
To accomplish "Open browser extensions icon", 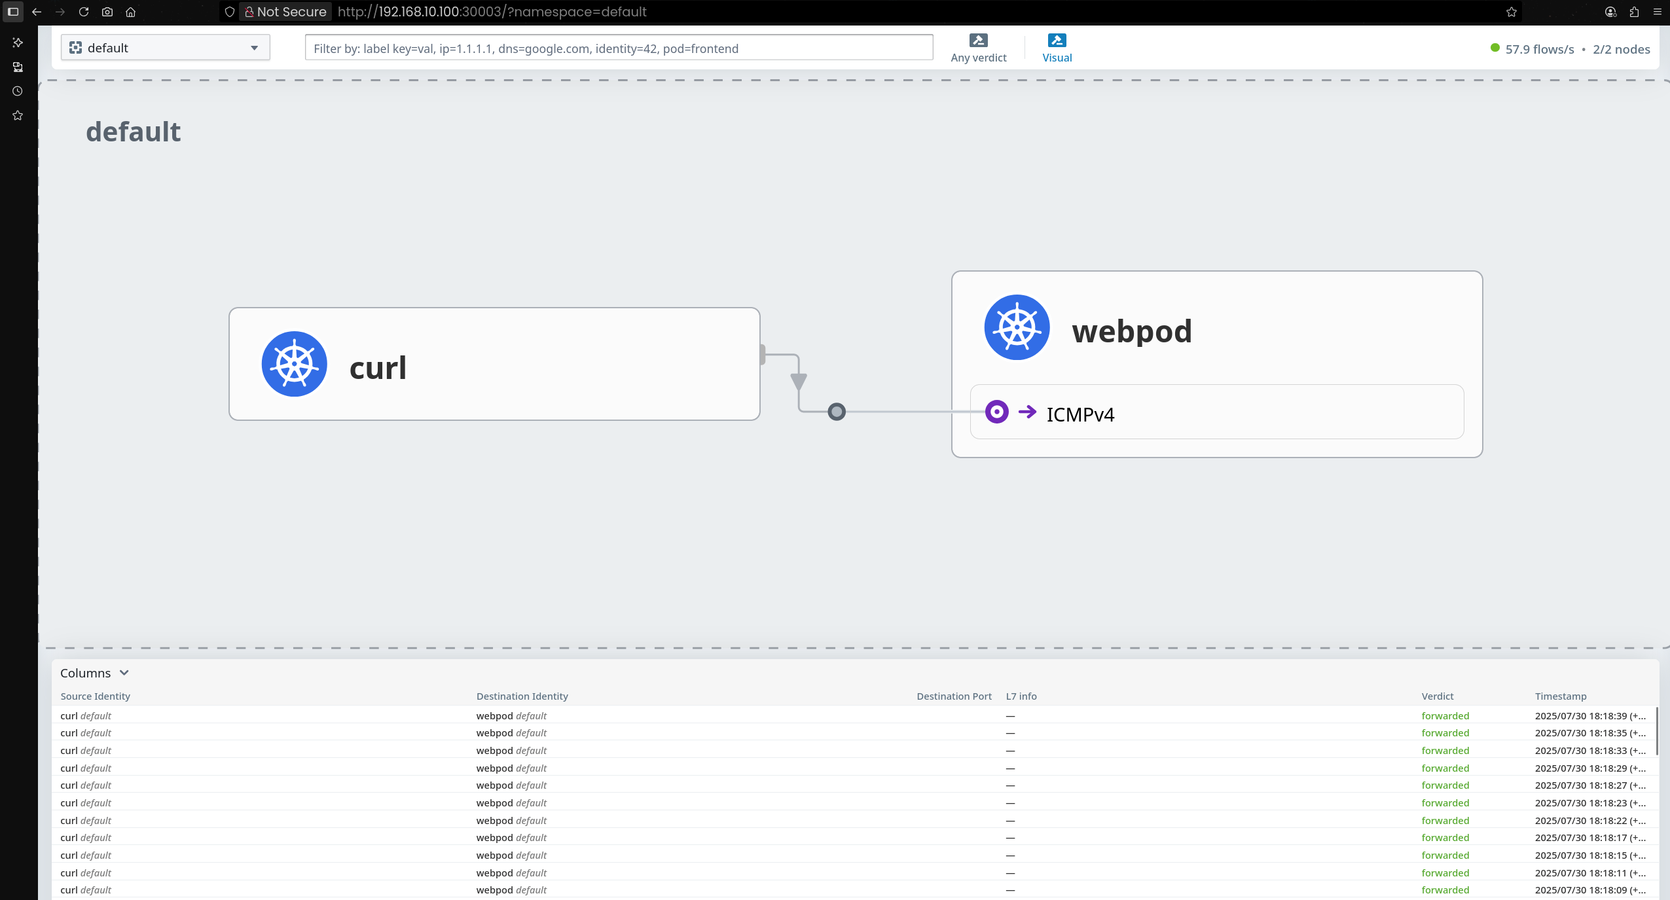I will pos(1635,12).
